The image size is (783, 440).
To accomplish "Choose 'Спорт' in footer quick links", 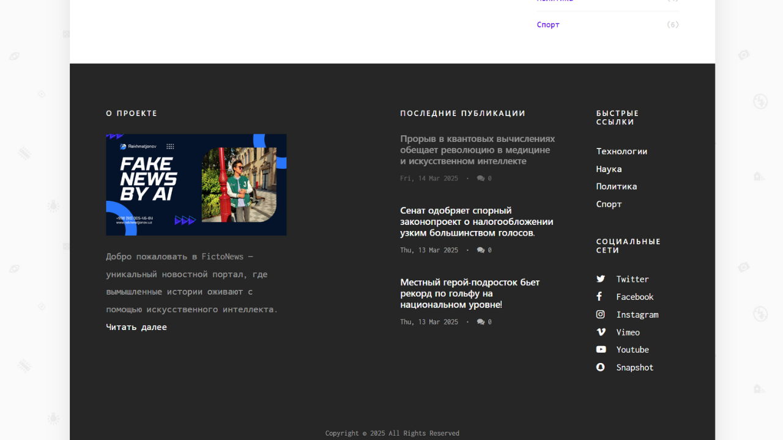I will point(609,204).
